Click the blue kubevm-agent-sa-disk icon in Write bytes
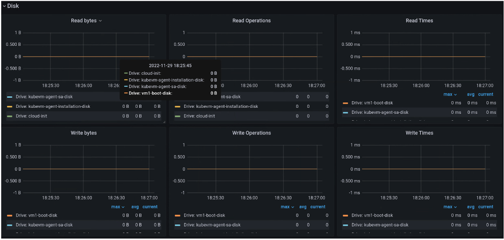Viewport: 504px width, 240px height. [x=9, y=225]
